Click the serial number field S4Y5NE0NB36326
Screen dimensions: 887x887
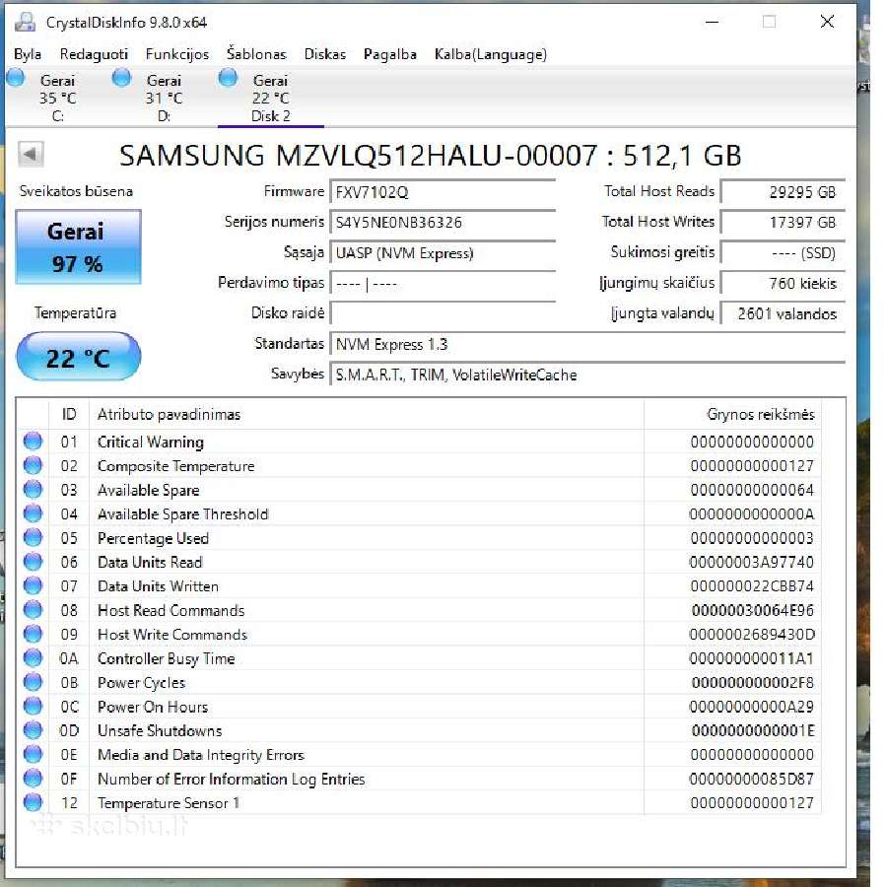click(443, 223)
